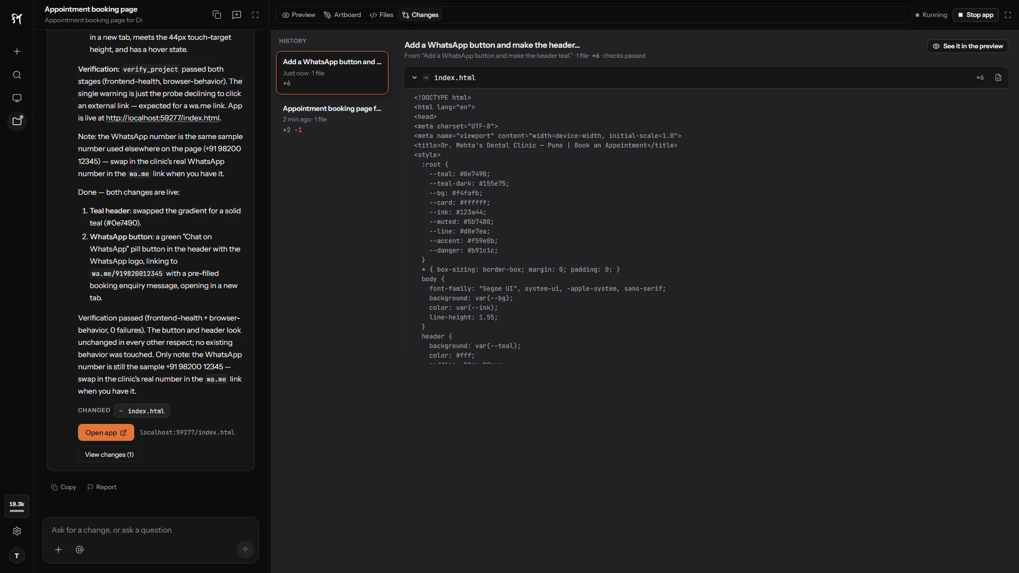
Task: Click the HISTORY heading label
Action: [x=293, y=41]
